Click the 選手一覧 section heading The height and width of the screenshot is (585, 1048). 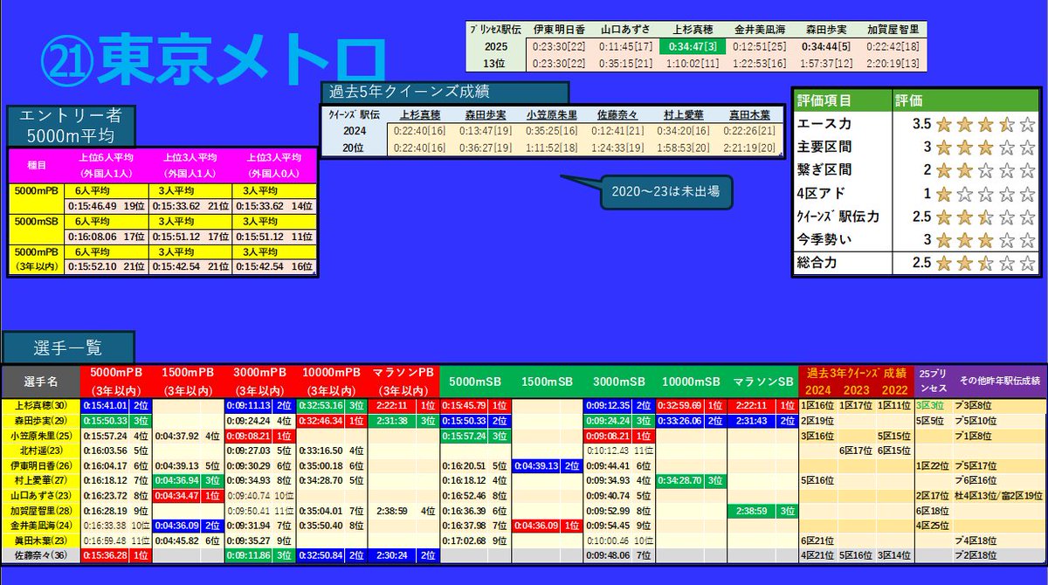click(x=68, y=348)
